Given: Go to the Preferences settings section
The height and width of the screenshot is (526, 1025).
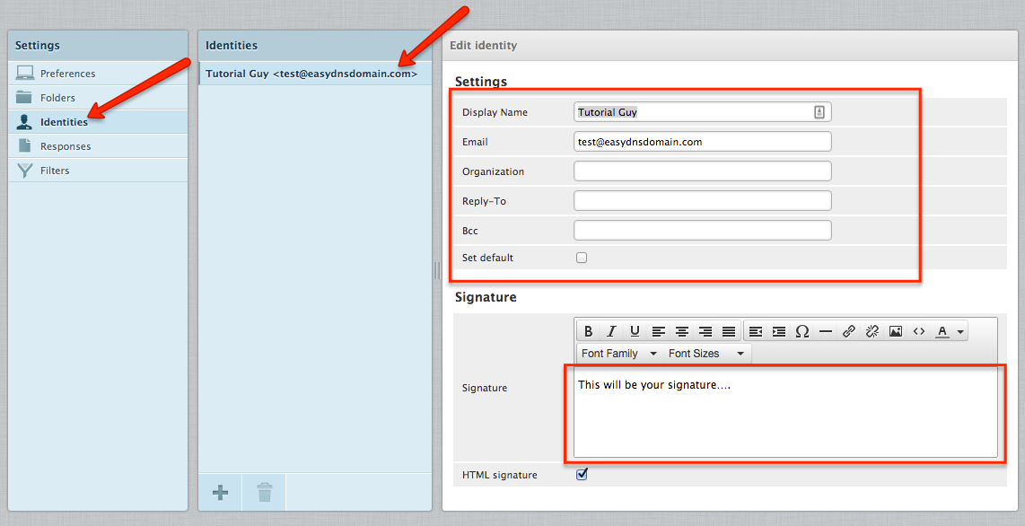Looking at the screenshot, I should (x=67, y=74).
